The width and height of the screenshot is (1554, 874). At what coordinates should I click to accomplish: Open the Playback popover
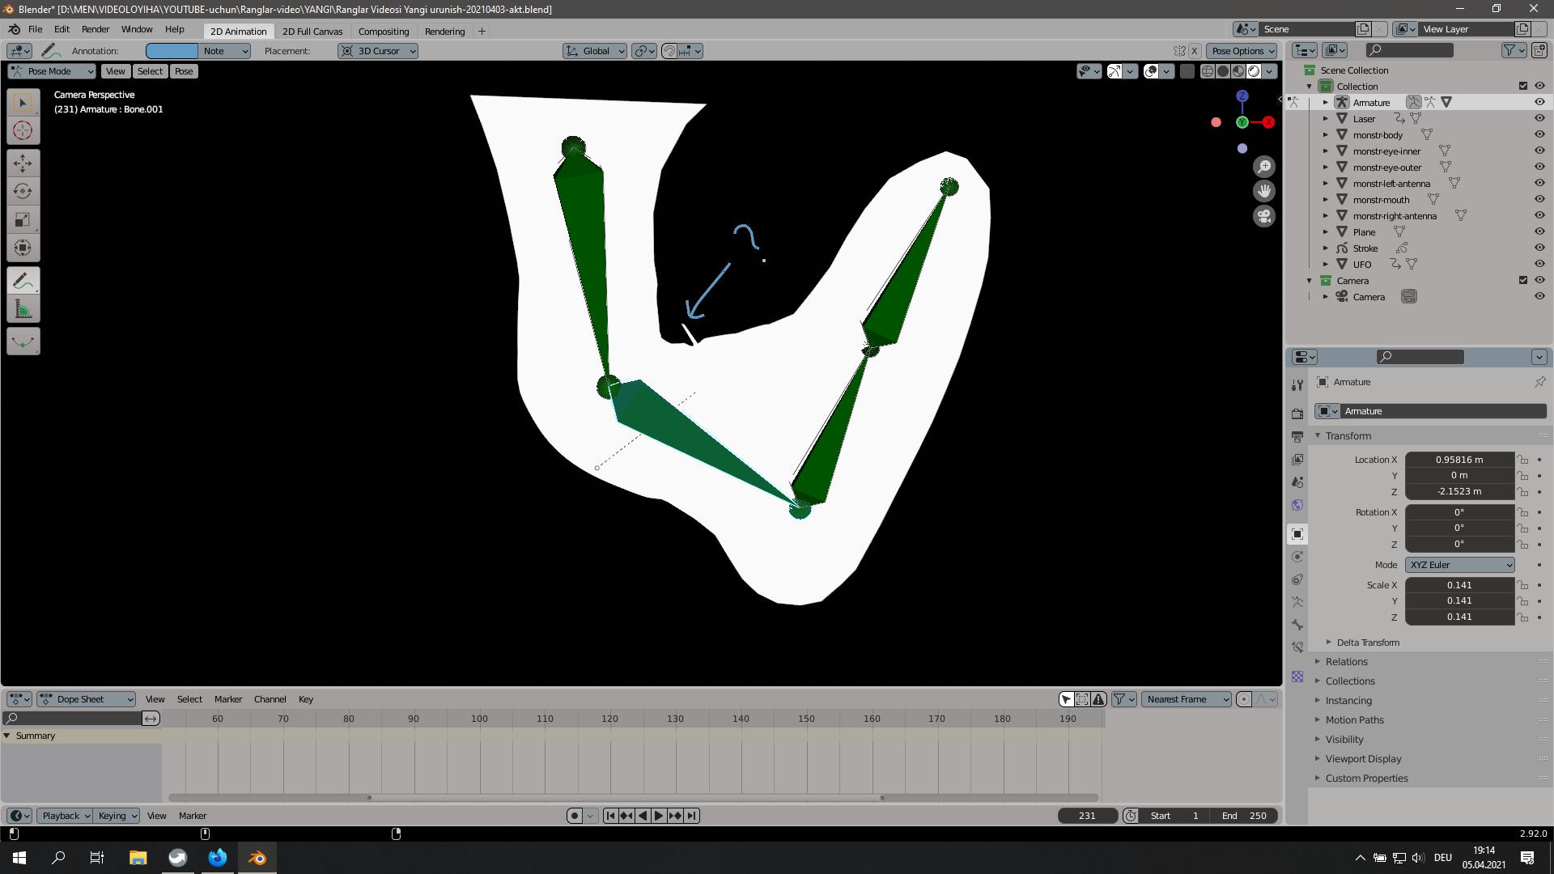66,816
